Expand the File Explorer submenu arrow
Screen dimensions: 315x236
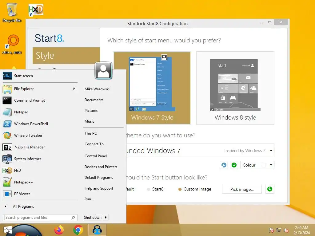click(74, 89)
